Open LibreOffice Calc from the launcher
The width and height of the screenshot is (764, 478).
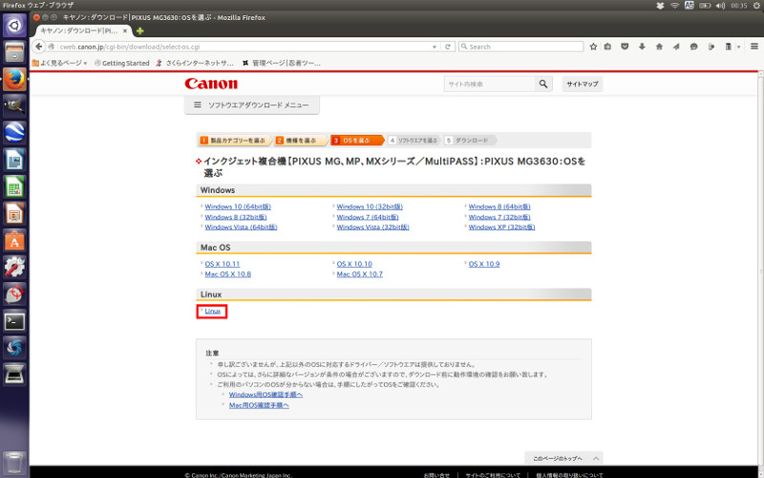(14, 187)
